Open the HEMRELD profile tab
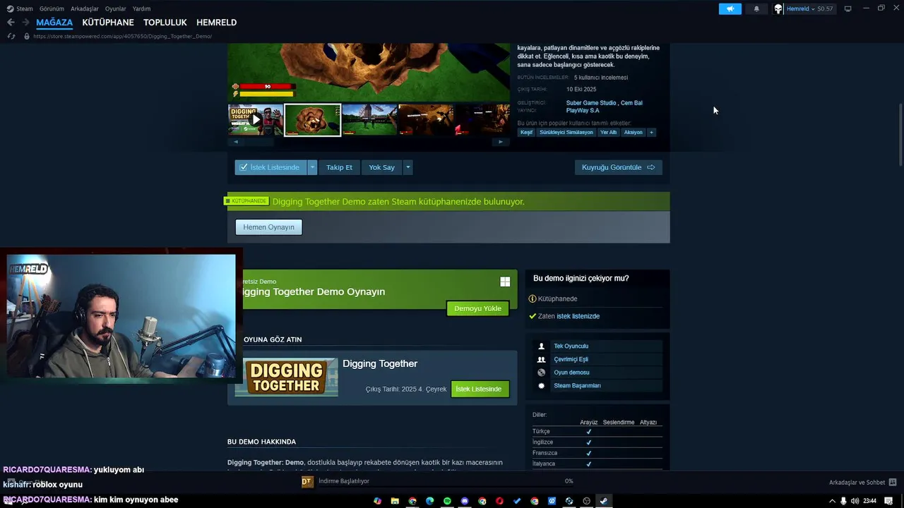 pos(216,23)
